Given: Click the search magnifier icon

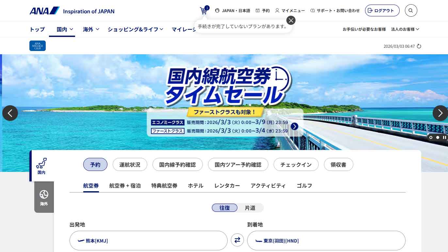Looking at the screenshot, I should (411, 10).
